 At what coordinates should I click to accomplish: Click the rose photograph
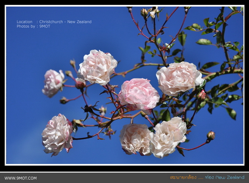pyautogui.click(x=124, y=85)
